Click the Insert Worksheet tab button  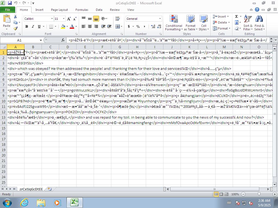point(50,189)
